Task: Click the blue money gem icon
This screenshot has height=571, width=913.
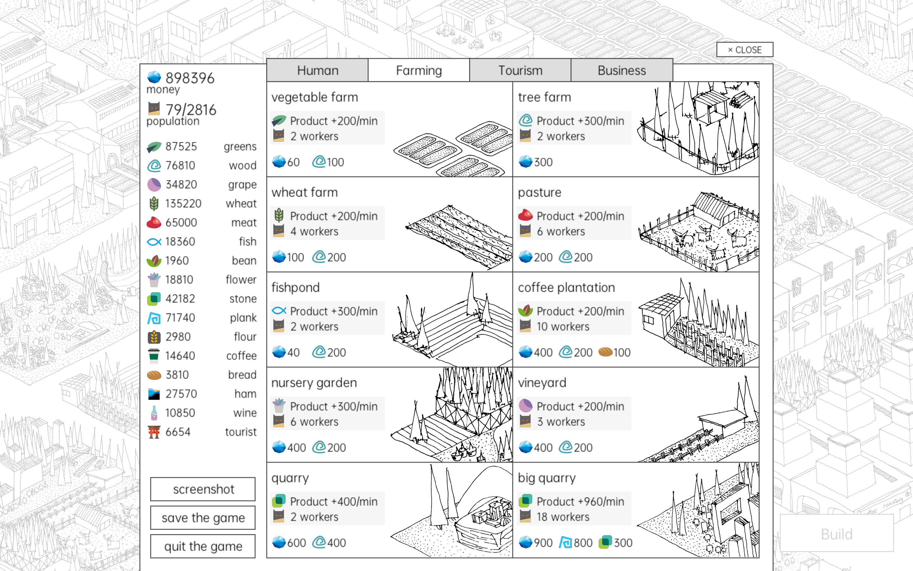Action: [x=154, y=77]
